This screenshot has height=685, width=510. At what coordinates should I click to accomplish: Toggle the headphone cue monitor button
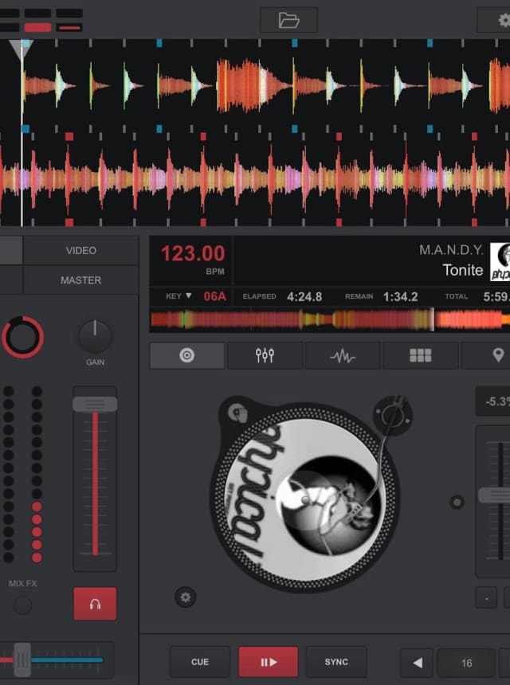coord(95,604)
